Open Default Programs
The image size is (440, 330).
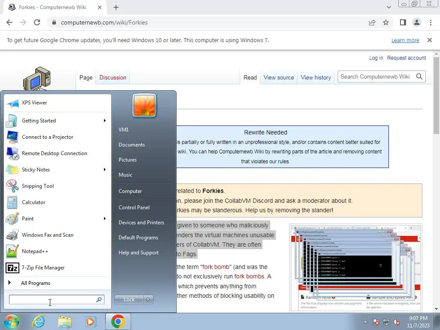(138, 238)
